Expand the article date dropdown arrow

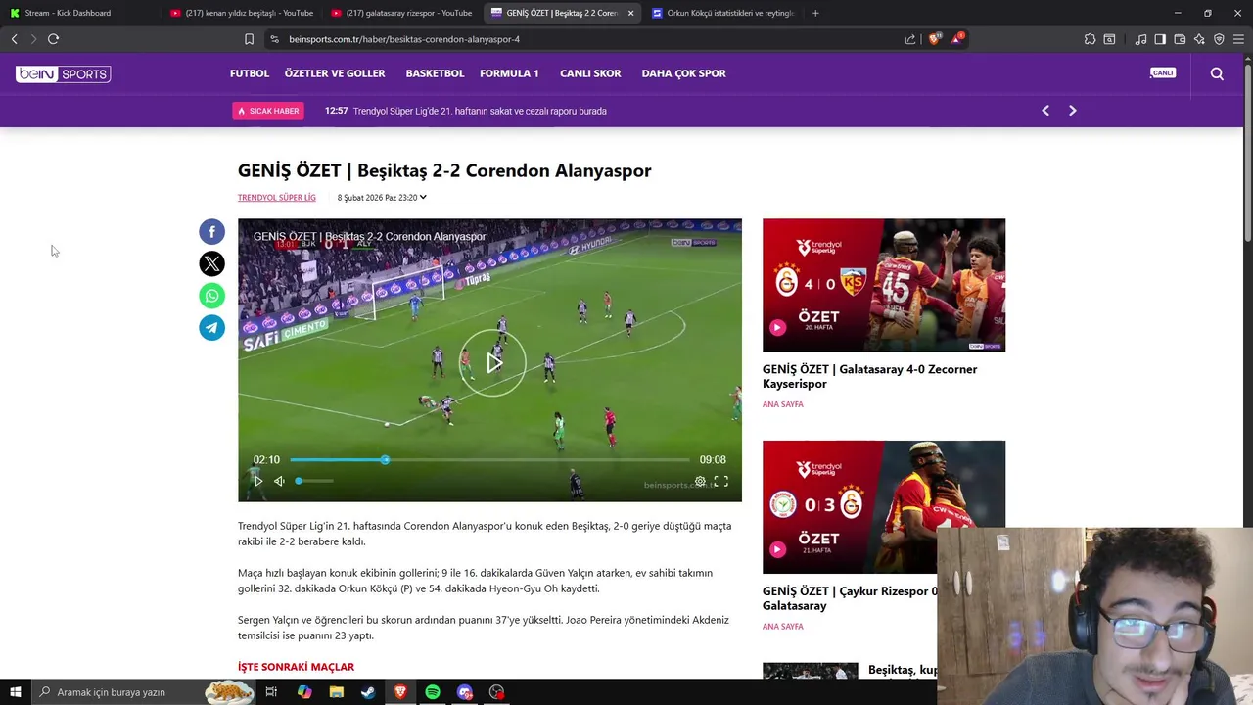(x=423, y=197)
